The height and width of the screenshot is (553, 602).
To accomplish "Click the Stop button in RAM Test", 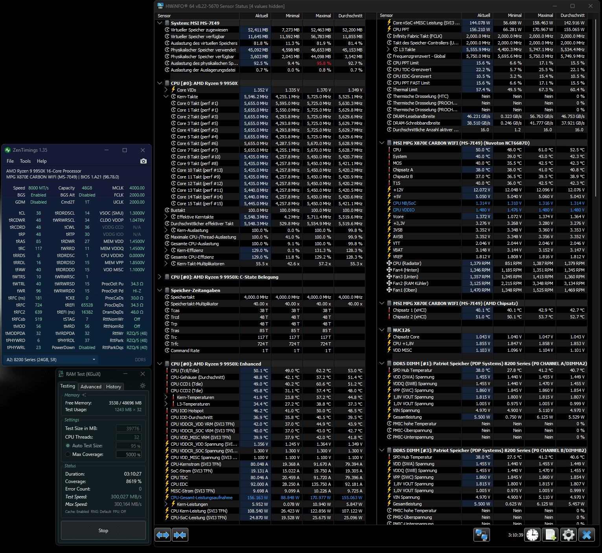I will pos(103,531).
